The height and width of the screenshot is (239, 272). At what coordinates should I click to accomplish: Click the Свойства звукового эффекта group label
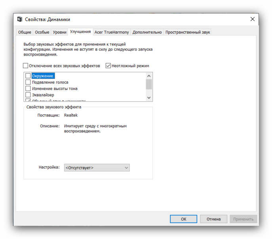pos(54,107)
